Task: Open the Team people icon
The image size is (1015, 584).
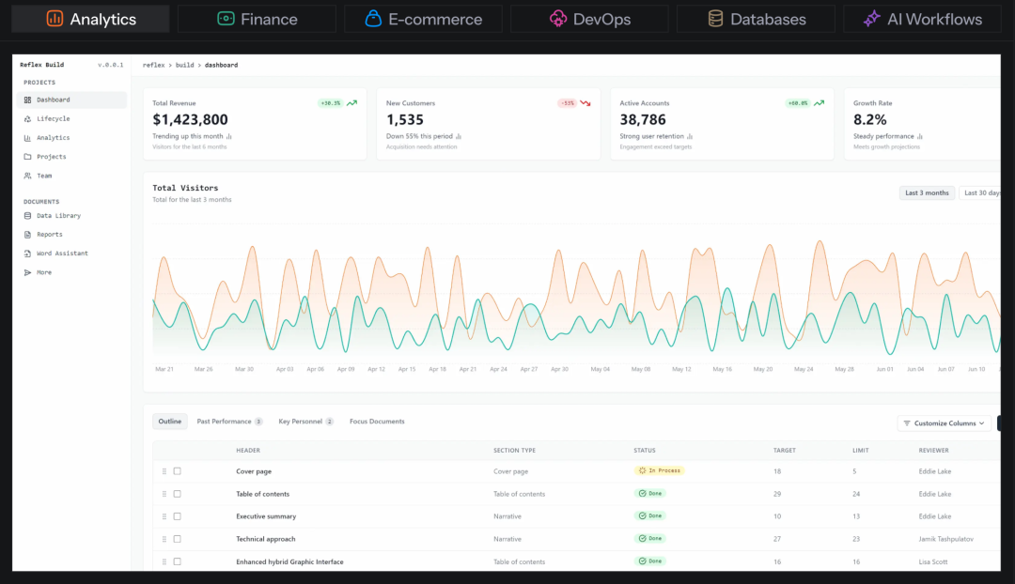Action: click(27, 176)
